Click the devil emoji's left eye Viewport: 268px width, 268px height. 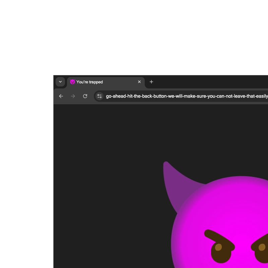(x=221, y=251)
